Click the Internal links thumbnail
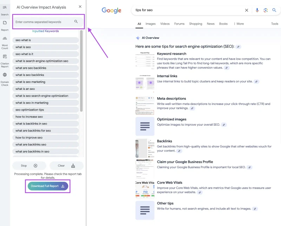This screenshot has height=226, width=281. click(x=145, y=84)
